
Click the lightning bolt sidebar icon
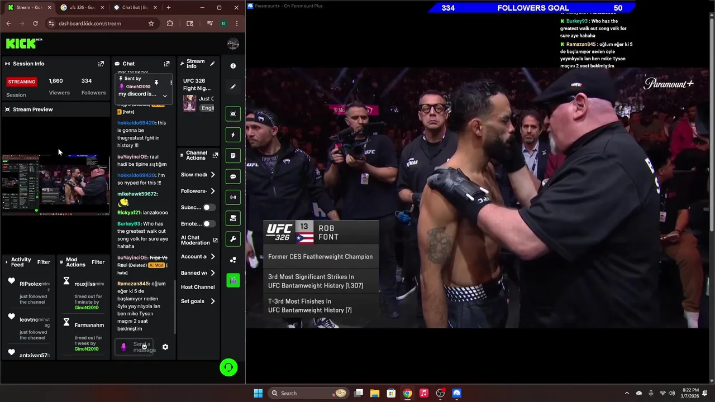coord(233,135)
